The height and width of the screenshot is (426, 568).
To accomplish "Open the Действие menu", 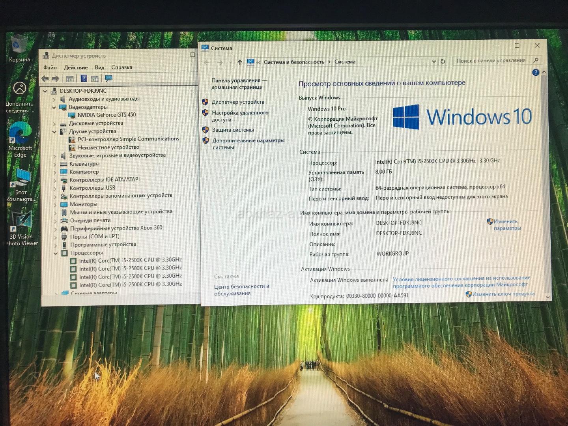I will tap(76, 67).
